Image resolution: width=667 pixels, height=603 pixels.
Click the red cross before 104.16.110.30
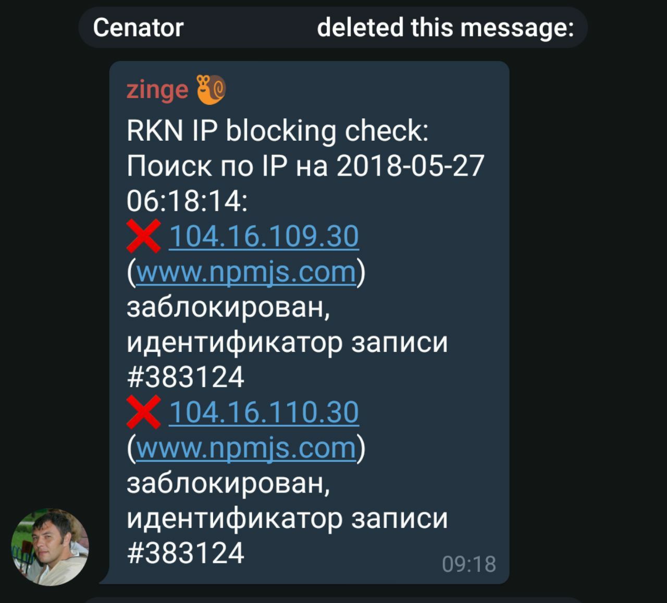click(x=143, y=412)
